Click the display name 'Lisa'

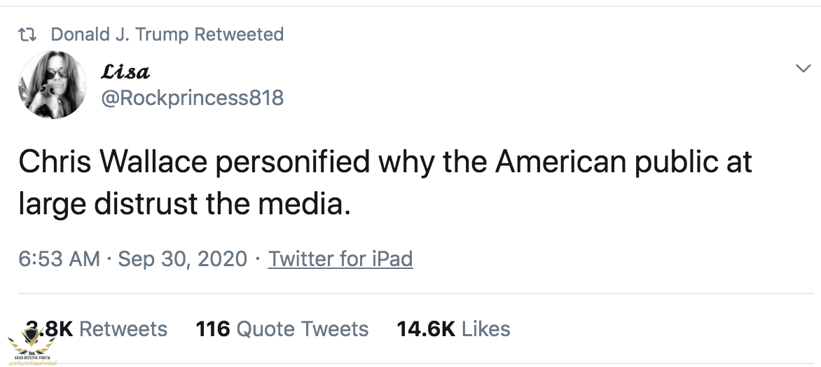point(126,71)
